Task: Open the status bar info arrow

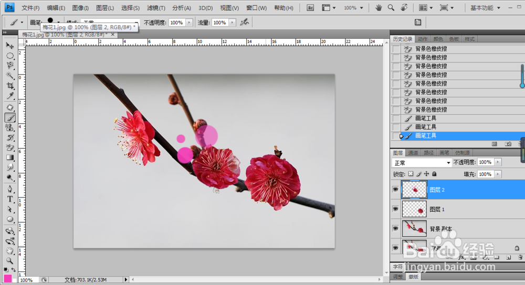Action: pyautogui.click(x=126, y=279)
